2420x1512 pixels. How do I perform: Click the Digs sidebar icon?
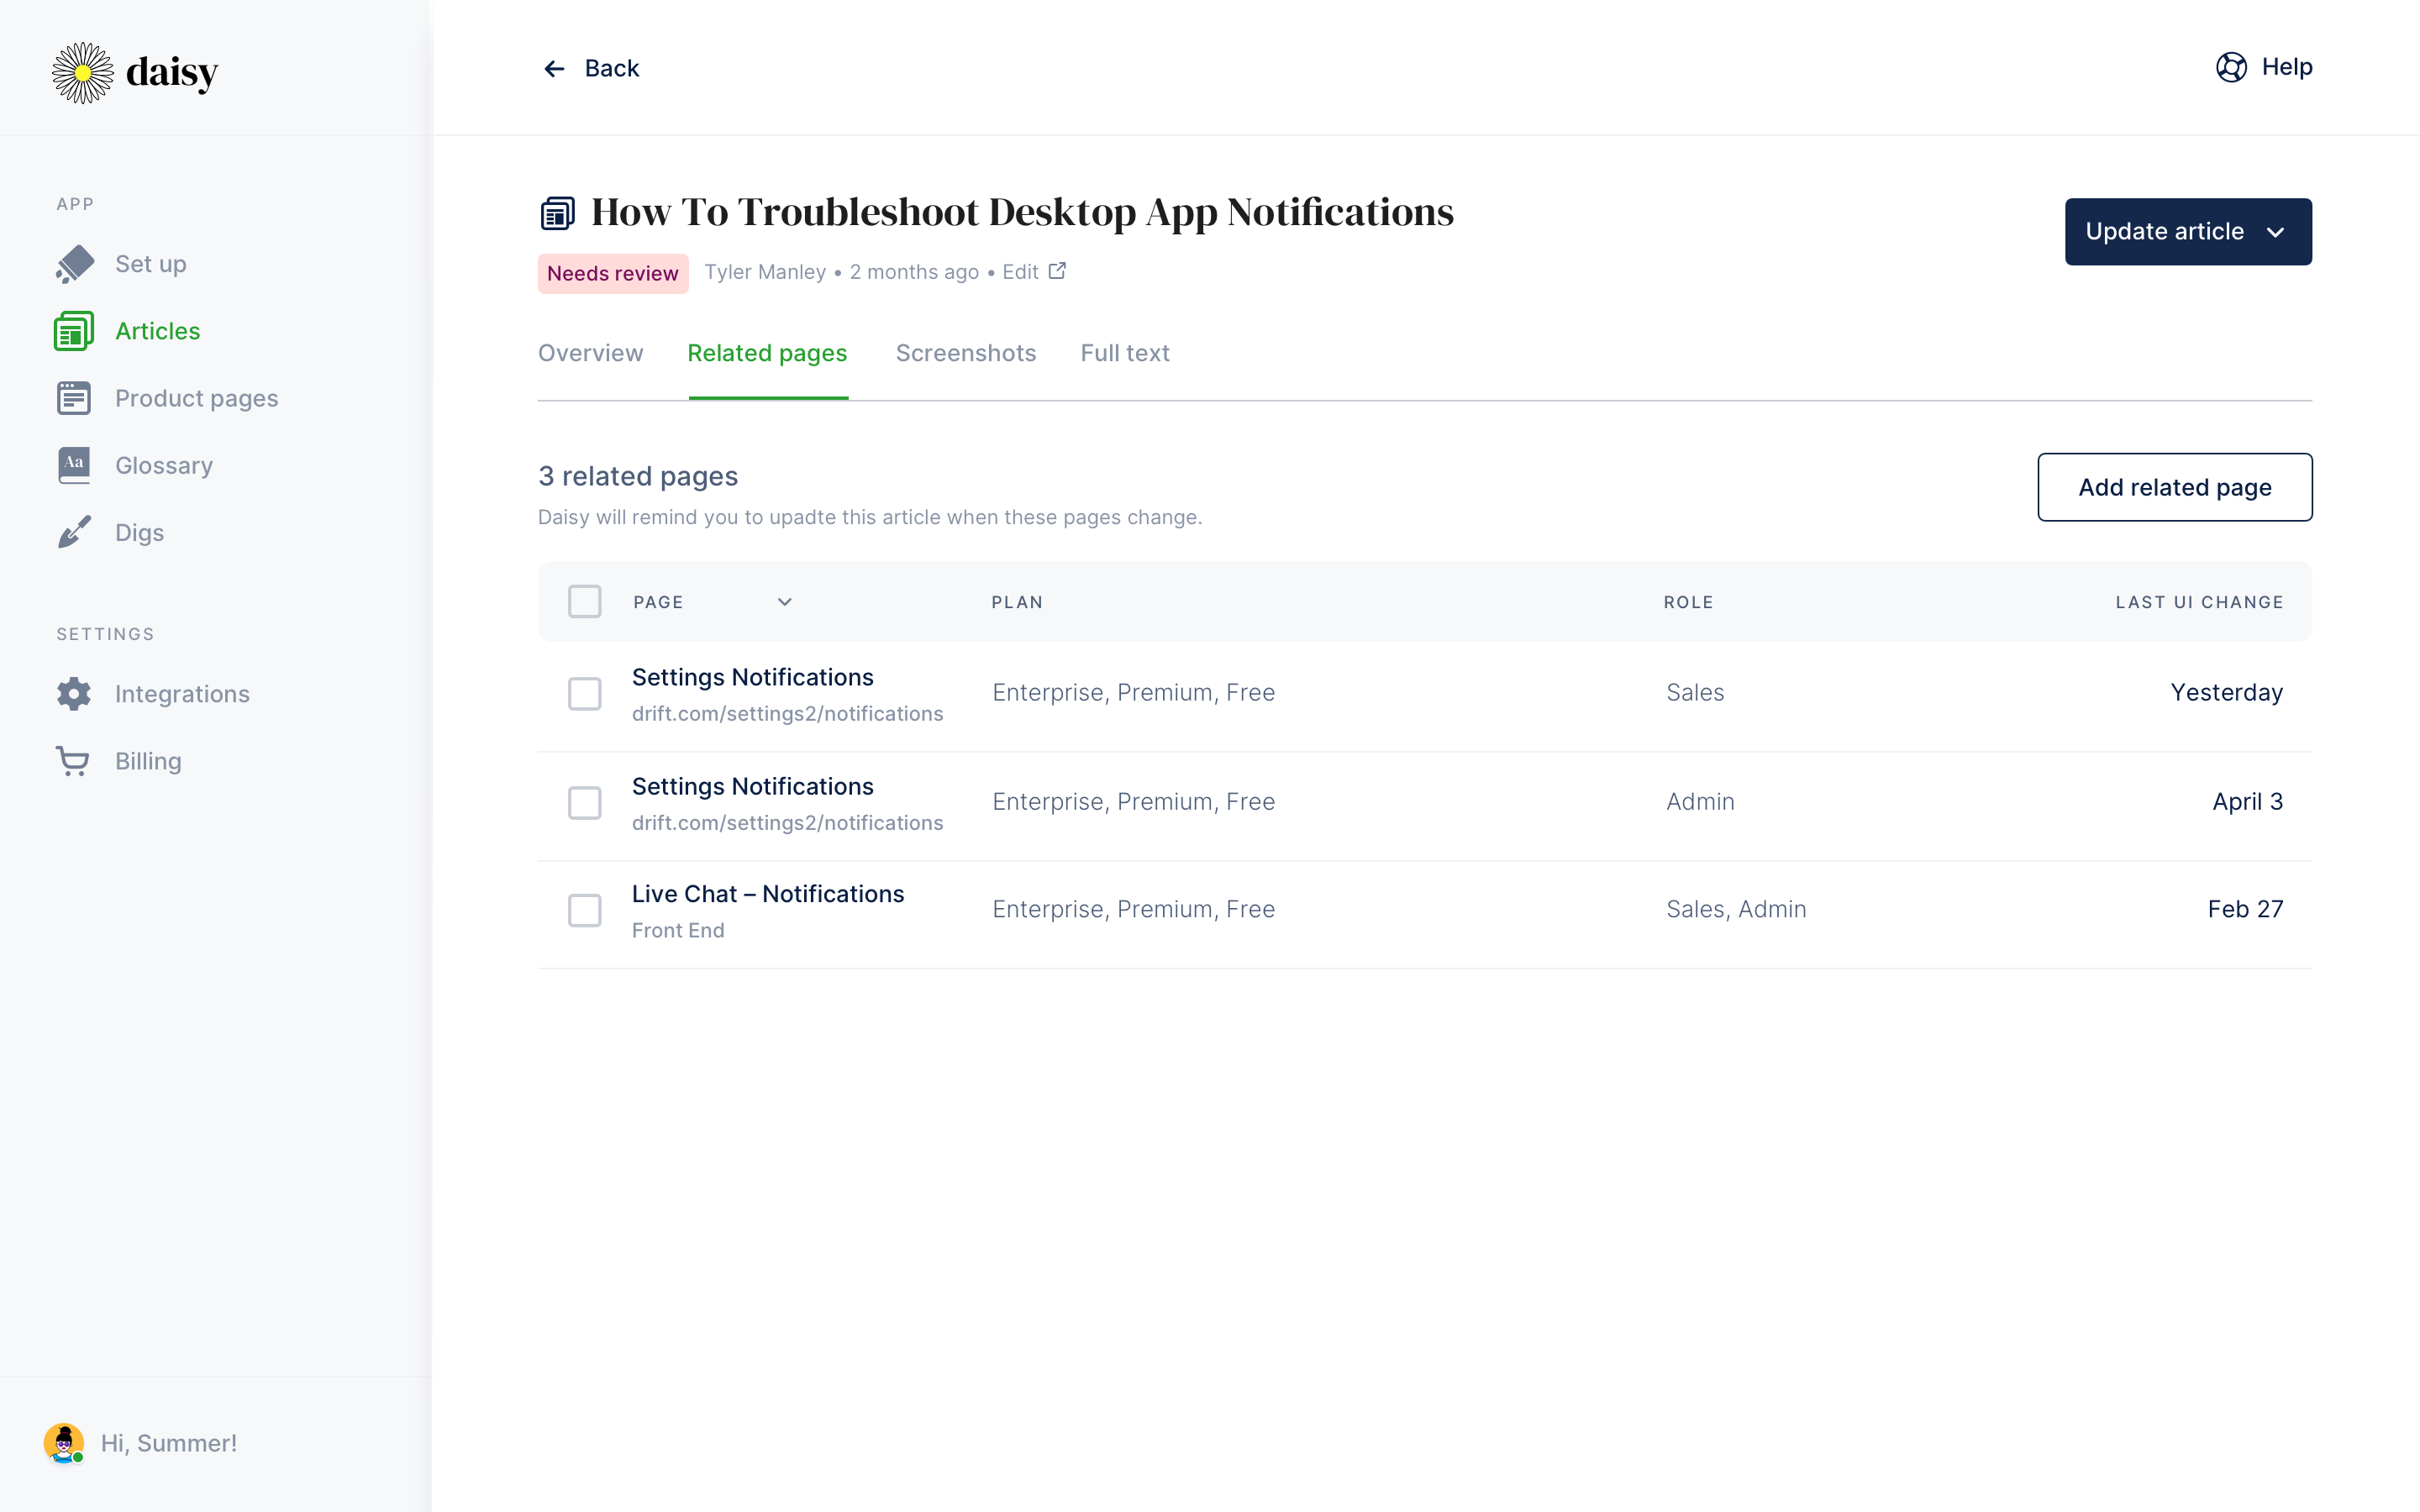tap(71, 531)
